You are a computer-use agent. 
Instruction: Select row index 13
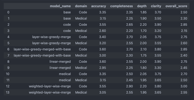(x=7, y=92)
